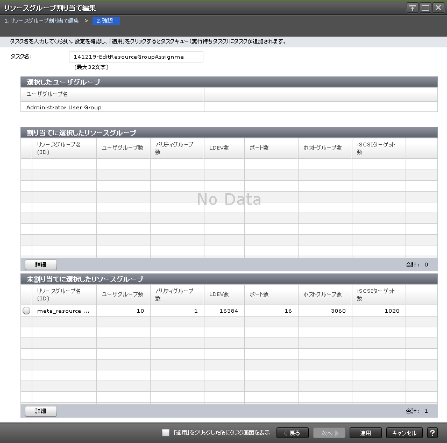Enable the show task screen after 適用 checkbox

pyautogui.click(x=166, y=433)
